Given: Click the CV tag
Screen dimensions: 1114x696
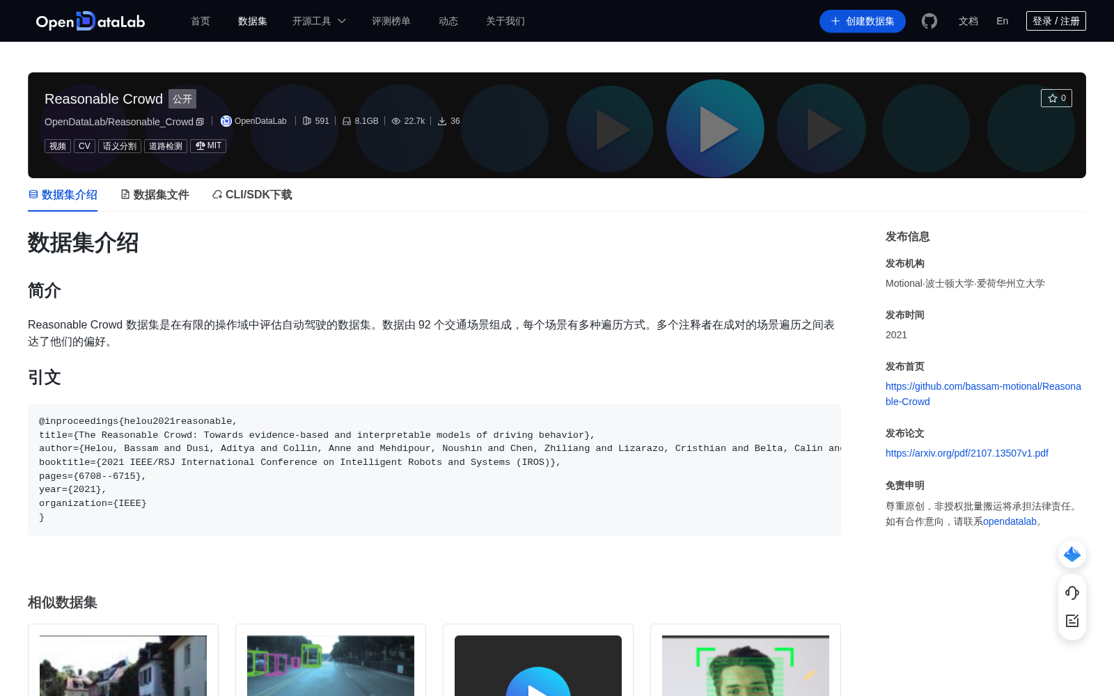Looking at the screenshot, I should [84, 146].
